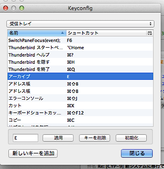
Task: Click the 新しいキーを追加 button
Action: 33,153
